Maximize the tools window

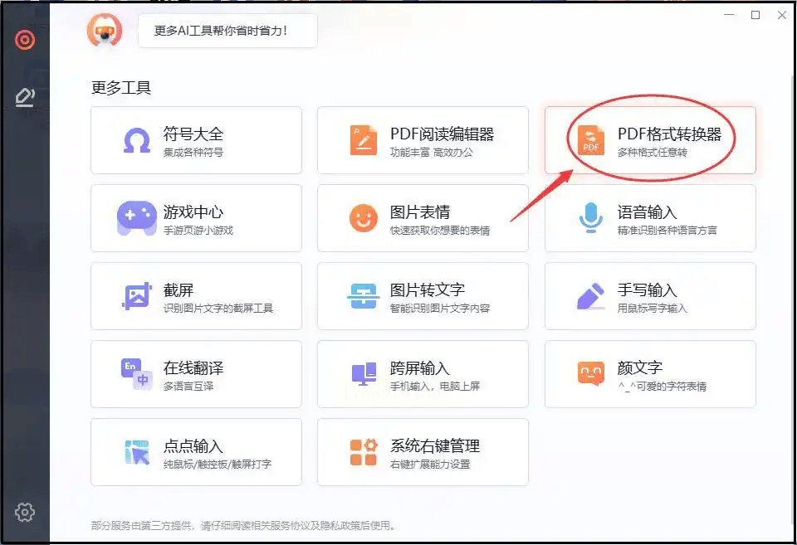click(x=755, y=15)
